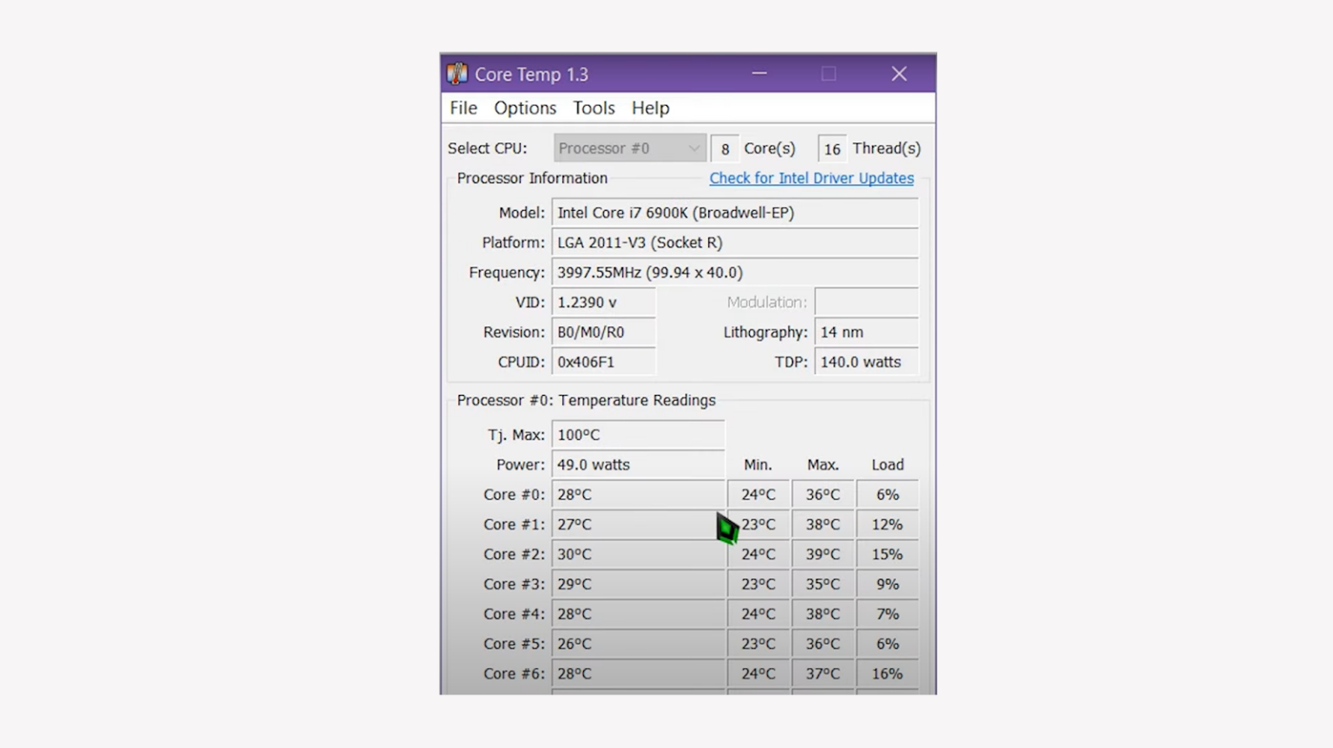This screenshot has width=1333, height=748.
Task: Click the Frequency field showing 3997.55MHz
Action: click(734, 272)
